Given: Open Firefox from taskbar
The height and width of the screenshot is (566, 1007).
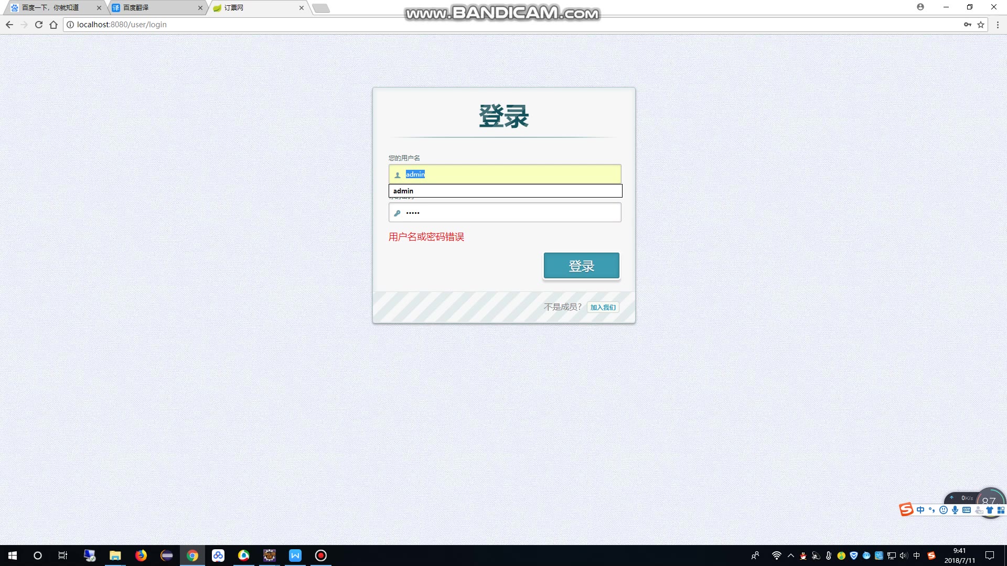Looking at the screenshot, I should [x=141, y=556].
